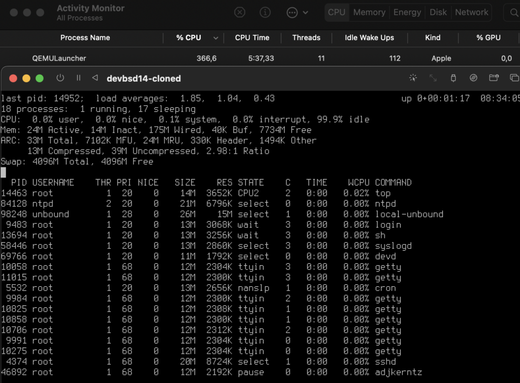The image size is (520, 383).
Task: Click the "All Processes" subtitle
Action: [x=80, y=18]
